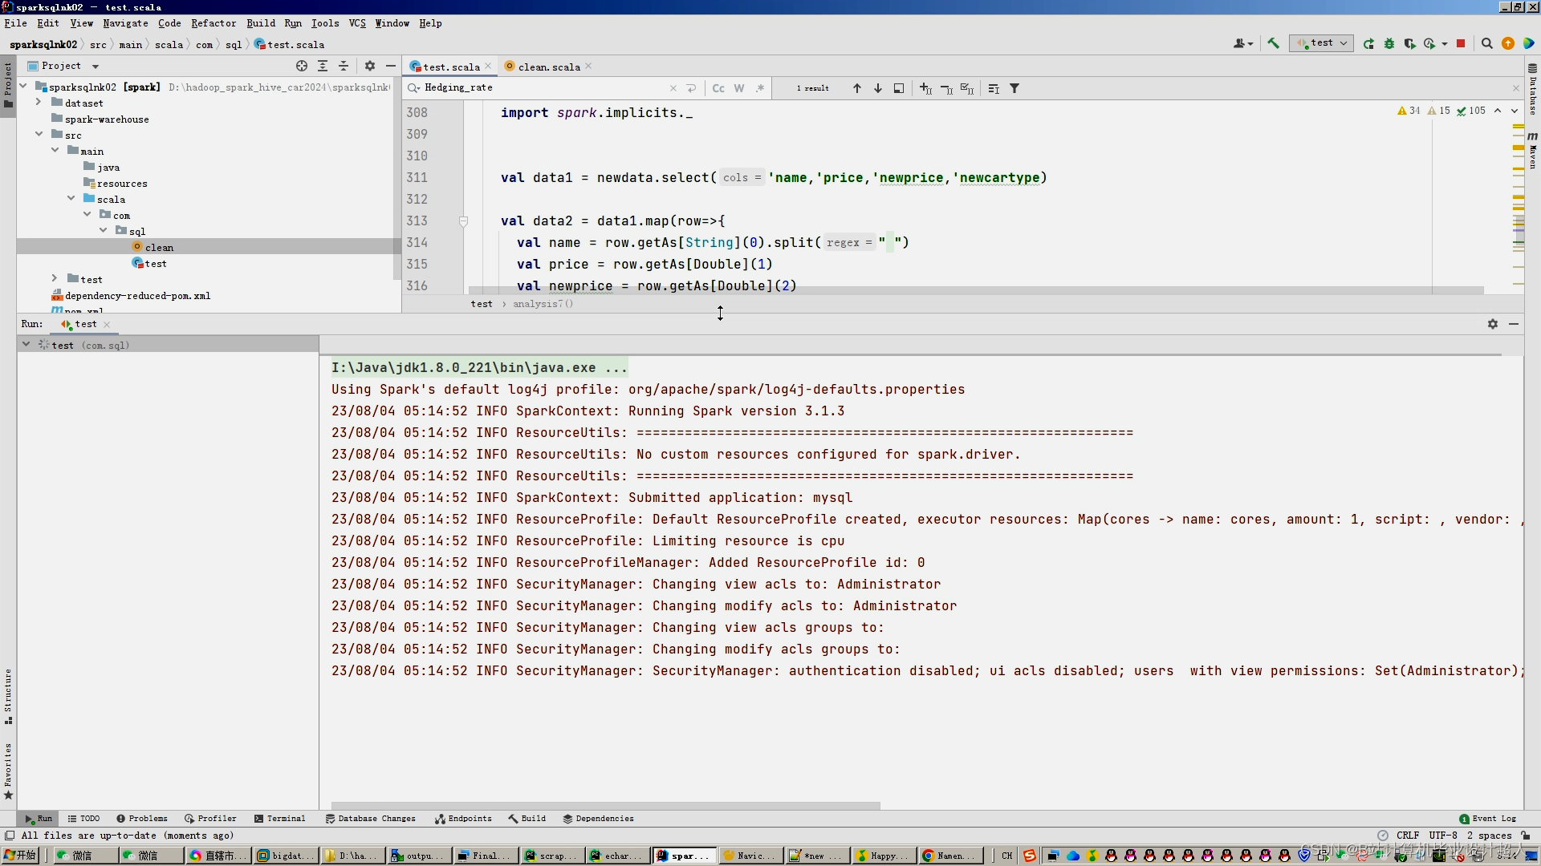Switch to the clean.scala editor tab
Screen dimensions: 1541x866
tap(548, 67)
